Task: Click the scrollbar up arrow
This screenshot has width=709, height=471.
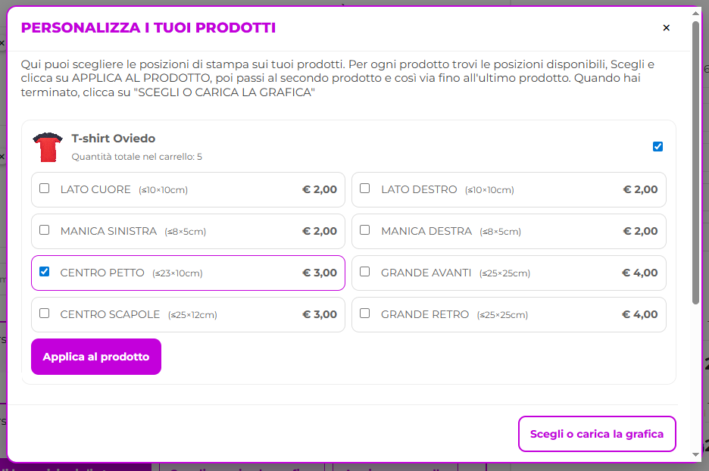Action: [696, 14]
